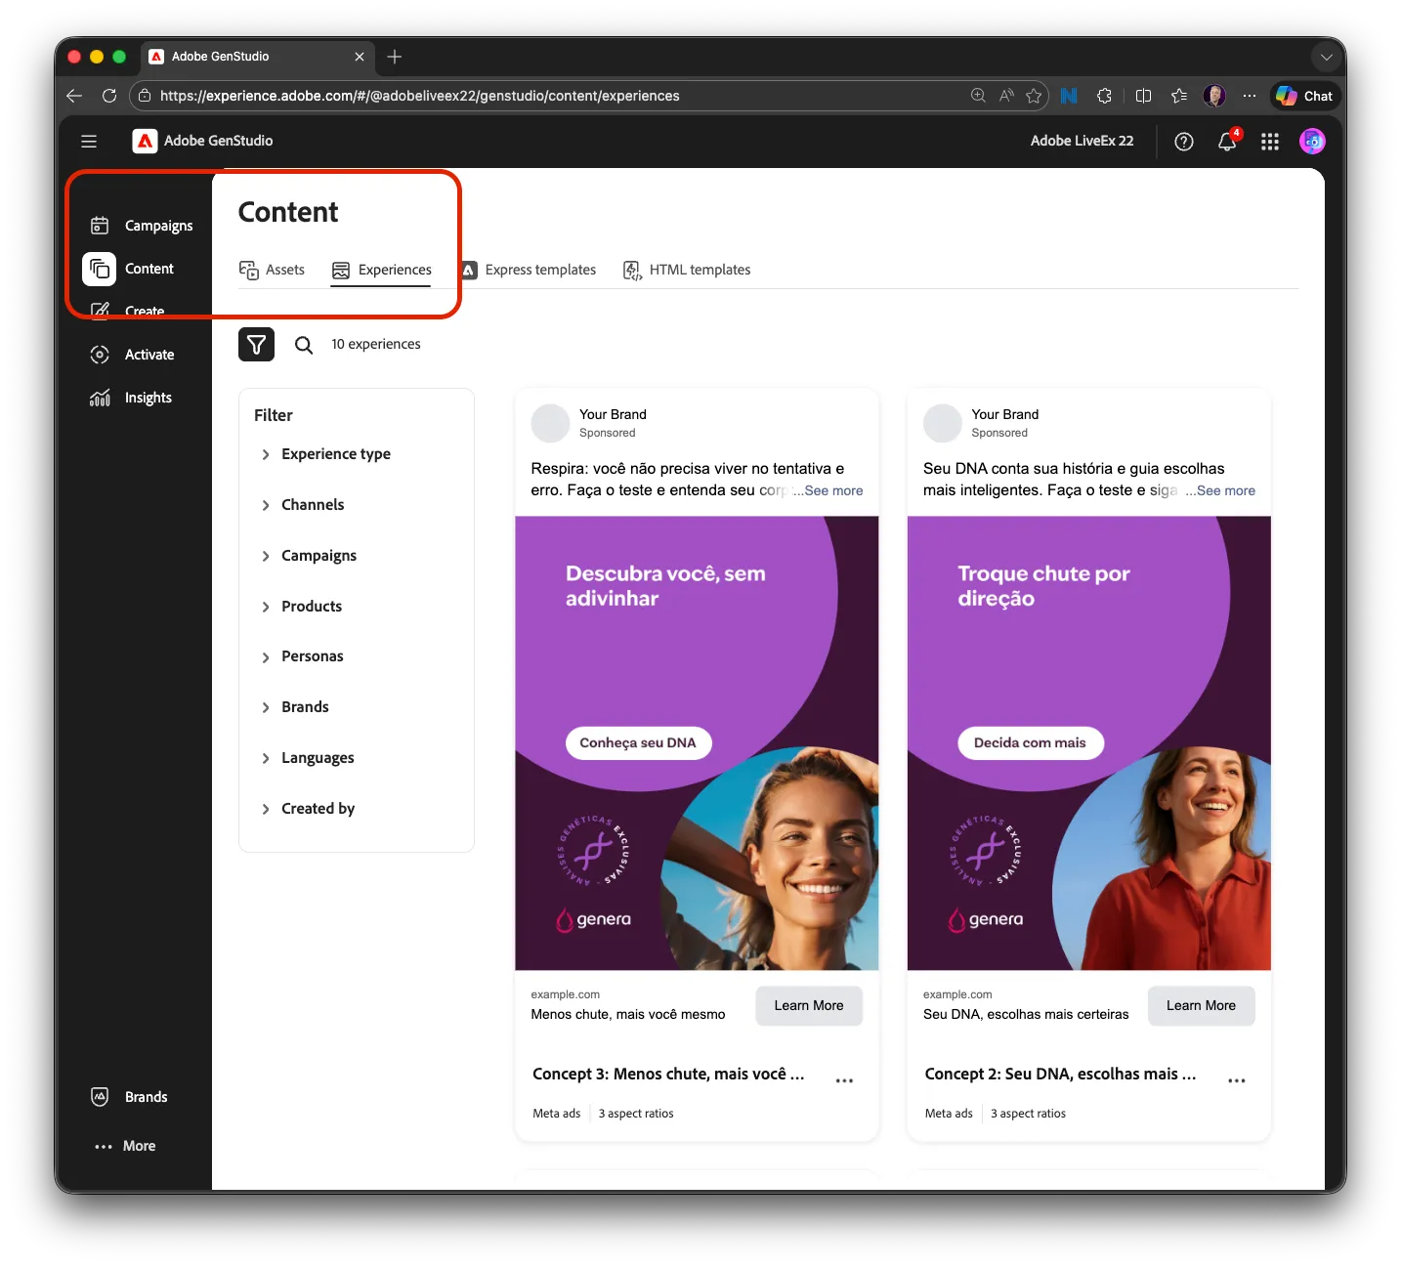Go back with the browser back arrow

point(74,96)
